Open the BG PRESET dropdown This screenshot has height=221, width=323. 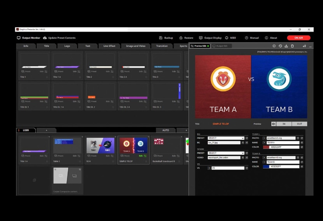click(x=226, y=138)
